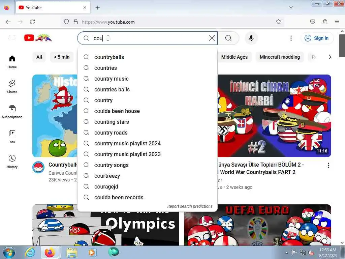Open Windows Start menu
This screenshot has height=259, width=345.
click(9, 252)
